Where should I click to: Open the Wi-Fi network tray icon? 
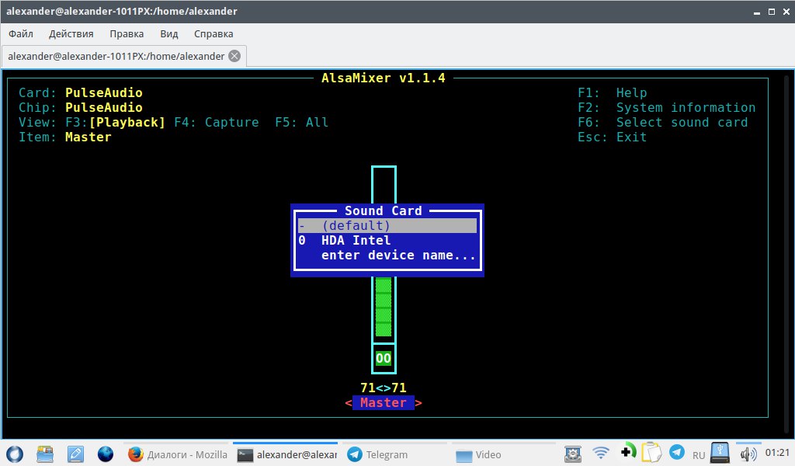point(601,453)
